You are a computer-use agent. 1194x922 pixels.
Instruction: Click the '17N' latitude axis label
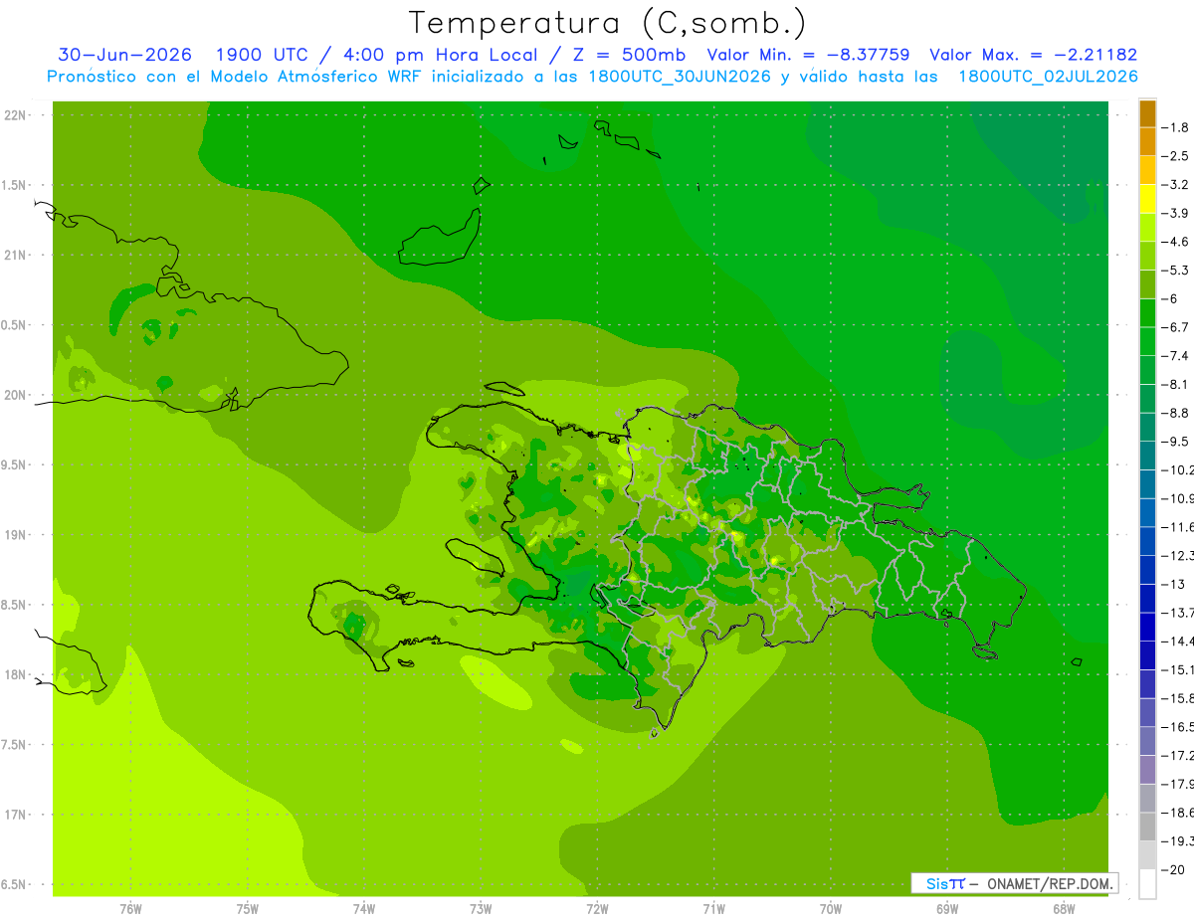pos(17,815)
